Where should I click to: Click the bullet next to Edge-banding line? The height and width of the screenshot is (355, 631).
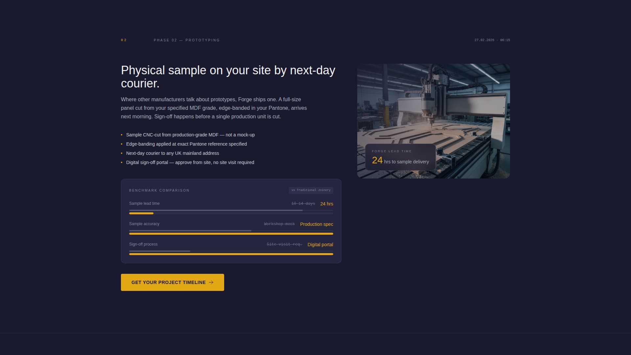[122, 144]
